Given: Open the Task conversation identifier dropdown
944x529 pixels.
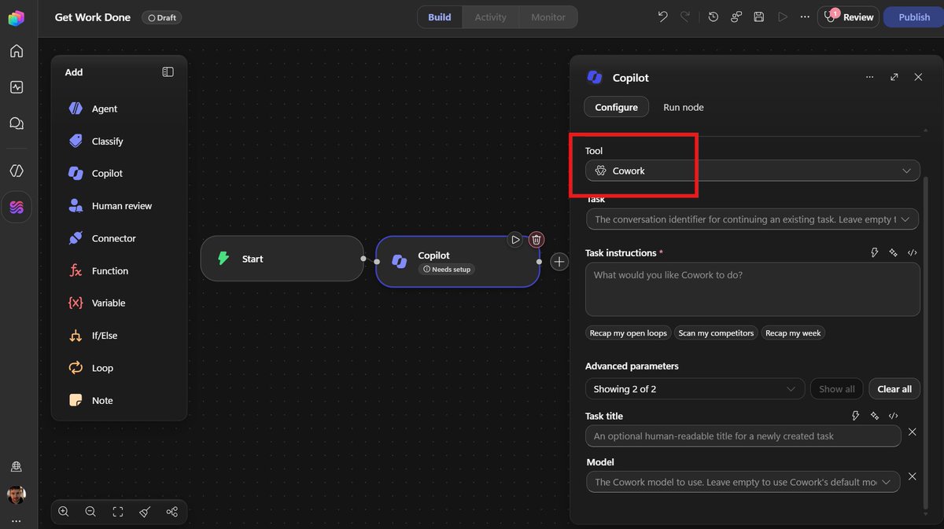Looking at the screenshot, I should (x=752, y=219).
